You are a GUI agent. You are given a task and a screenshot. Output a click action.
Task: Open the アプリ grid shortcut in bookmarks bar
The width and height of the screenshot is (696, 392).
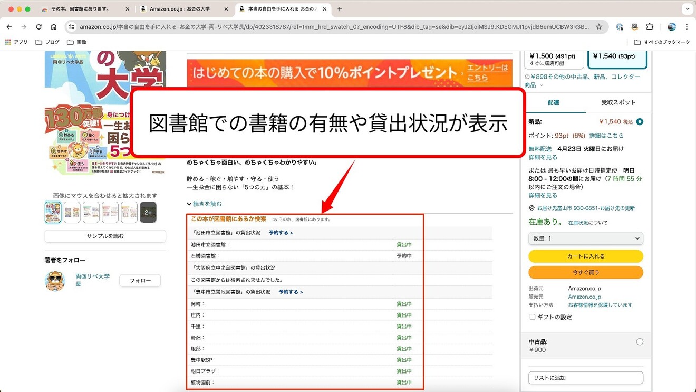tap(16, 42)
